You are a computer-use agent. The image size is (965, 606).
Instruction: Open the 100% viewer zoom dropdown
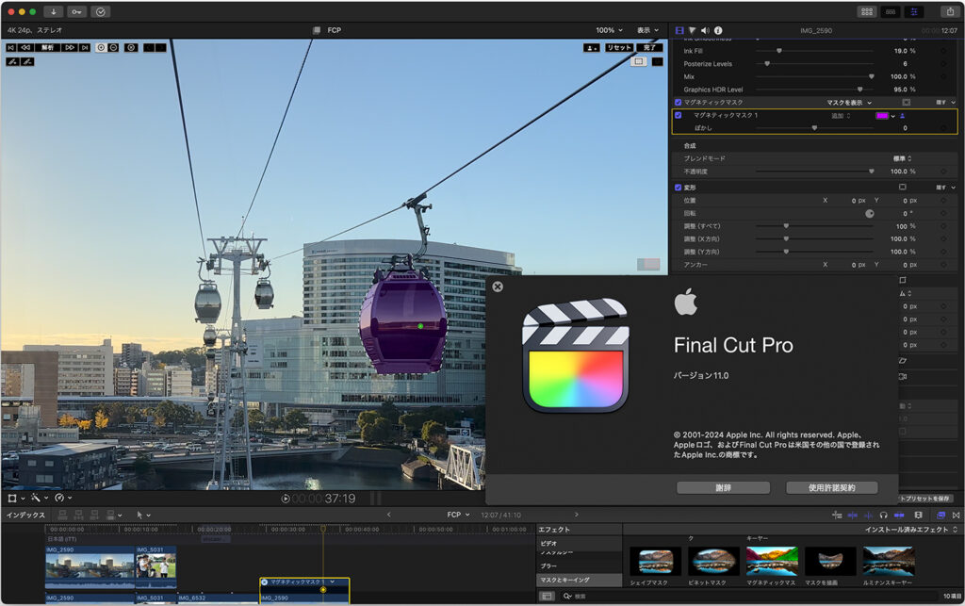point(609,30)
